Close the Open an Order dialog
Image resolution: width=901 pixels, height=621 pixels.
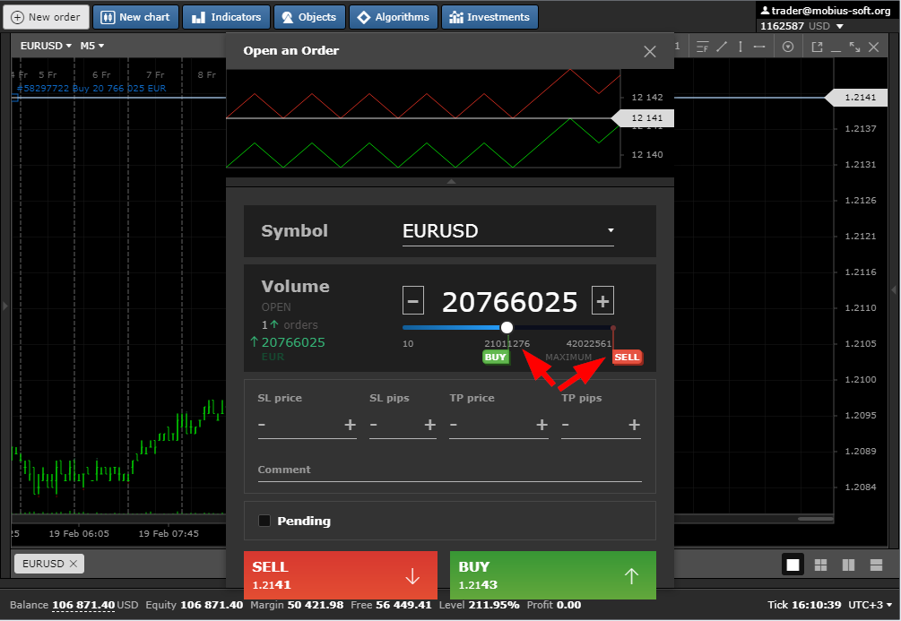(650, 52)
